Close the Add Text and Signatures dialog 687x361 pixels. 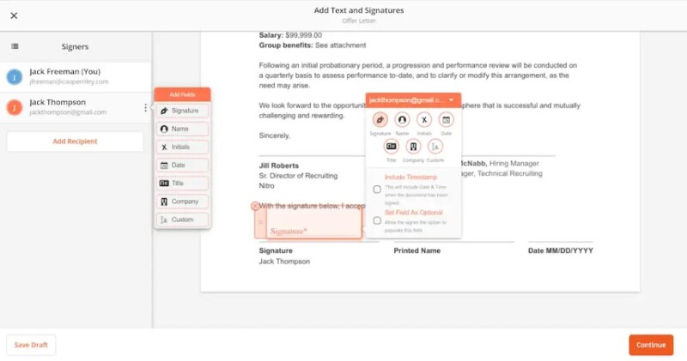pos(14,15)
